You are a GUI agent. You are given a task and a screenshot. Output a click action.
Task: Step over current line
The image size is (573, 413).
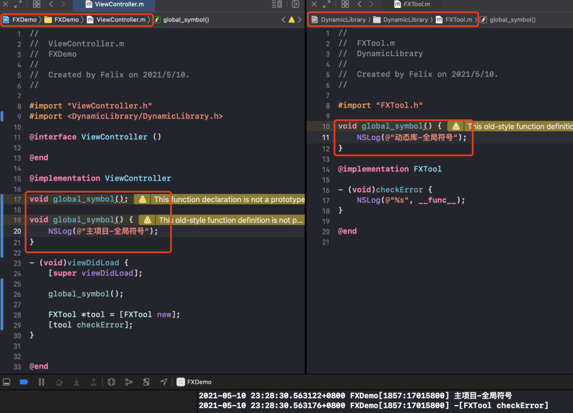59,382
